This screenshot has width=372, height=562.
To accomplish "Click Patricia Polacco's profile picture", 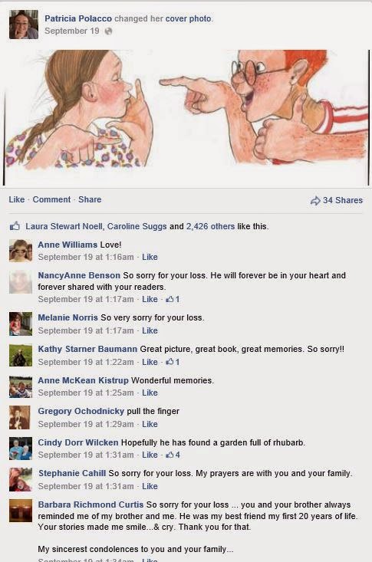I will 24,25.
